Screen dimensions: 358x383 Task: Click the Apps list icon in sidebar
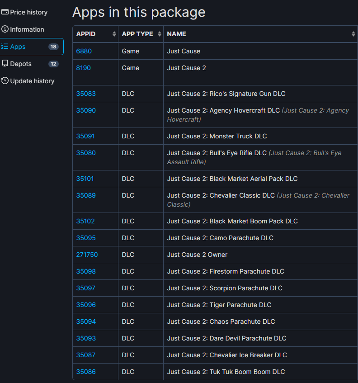[x=5, y=47]
